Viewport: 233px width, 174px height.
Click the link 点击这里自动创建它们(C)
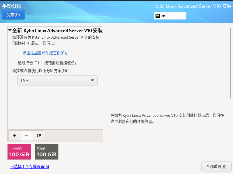tap(46, 53)
